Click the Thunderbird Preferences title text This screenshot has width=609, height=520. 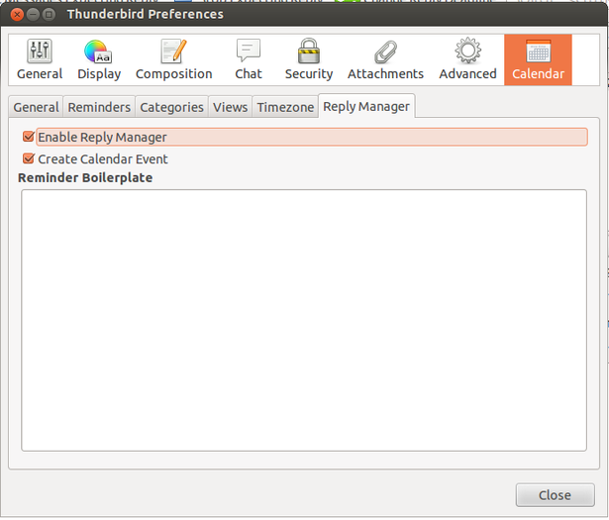click(x=146, y=14)
